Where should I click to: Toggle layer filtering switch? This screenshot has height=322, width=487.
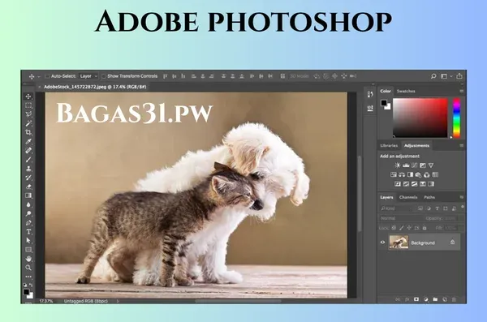pyautogui.click(x=463, y=207)
